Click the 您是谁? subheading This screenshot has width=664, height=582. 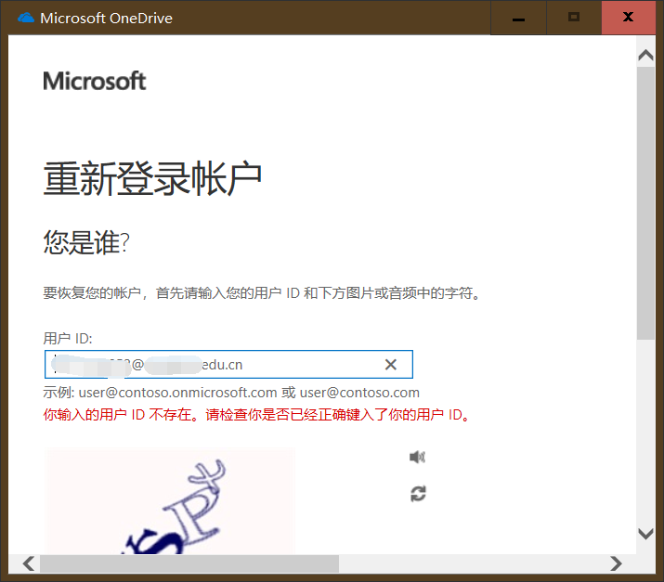(86, 242)
